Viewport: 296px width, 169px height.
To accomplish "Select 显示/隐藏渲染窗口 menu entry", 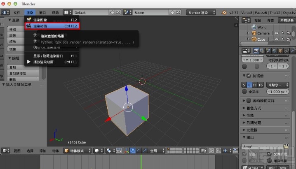I will click(x=52, y=56).
